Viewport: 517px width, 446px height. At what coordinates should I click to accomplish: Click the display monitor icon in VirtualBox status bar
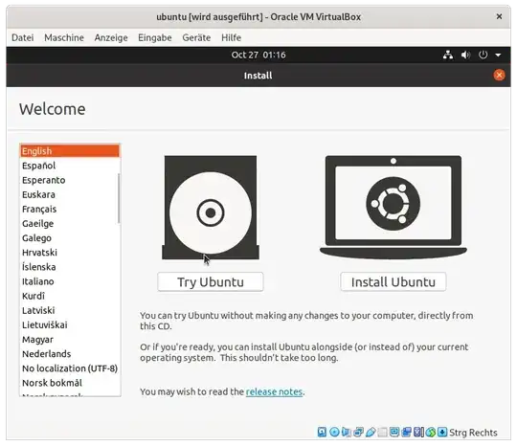click(x=394, y=432)
